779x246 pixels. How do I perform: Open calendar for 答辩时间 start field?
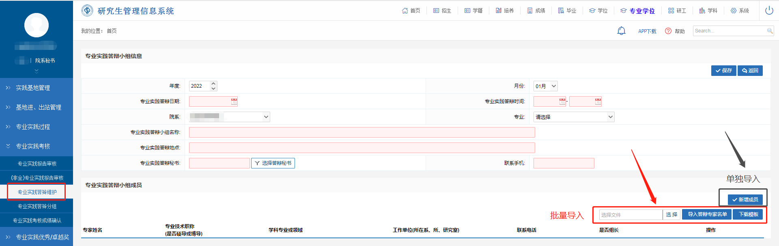pos(562,101)
